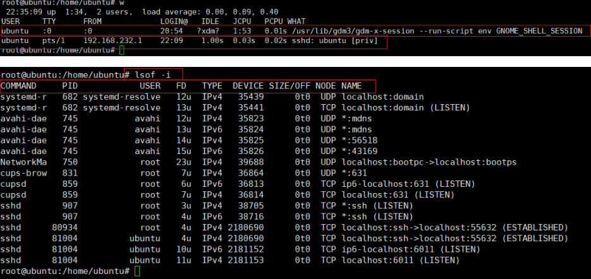The image size is (591, 279).
Task: Click 'load average: 0.00, 0.09, 0.40'
Action: click(x=210, y=11)
